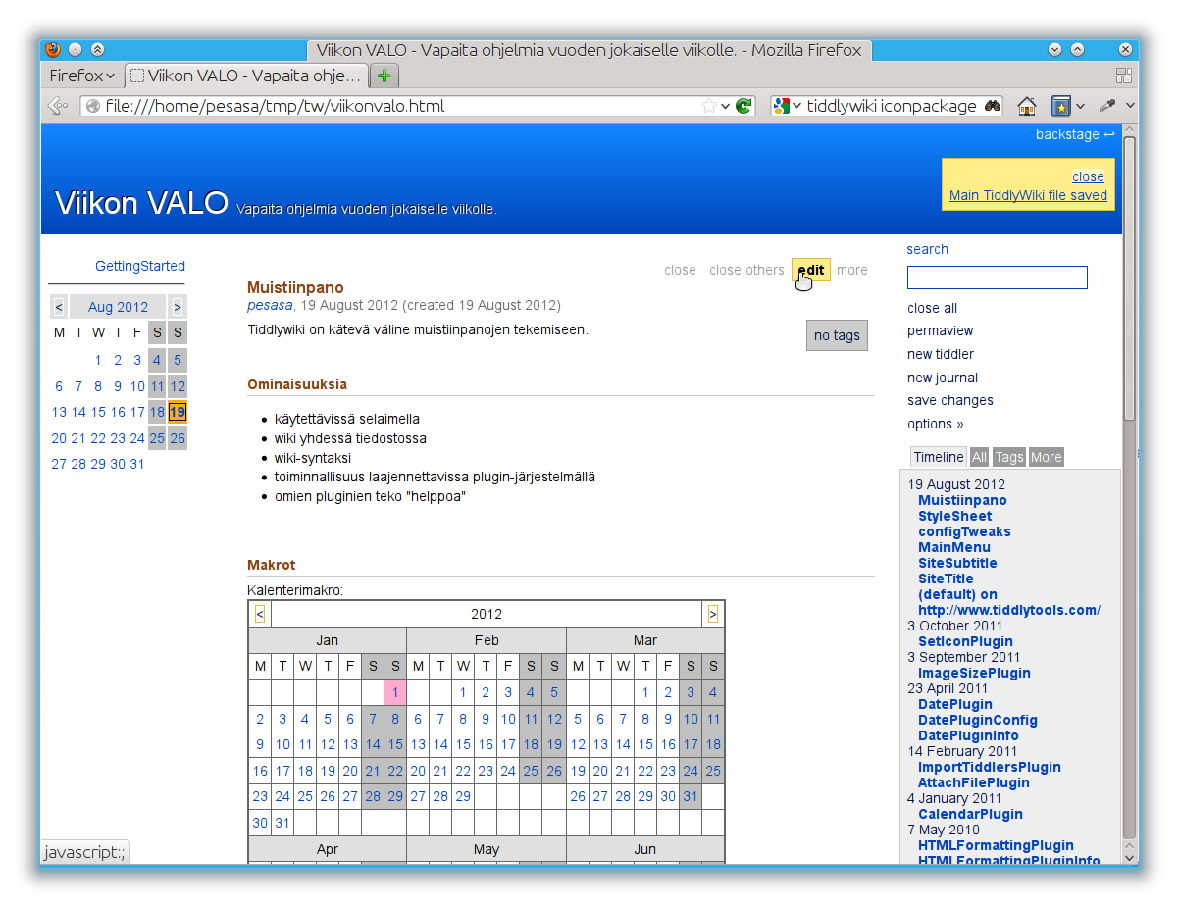Click save changes in the sidebar

point(950,400)
